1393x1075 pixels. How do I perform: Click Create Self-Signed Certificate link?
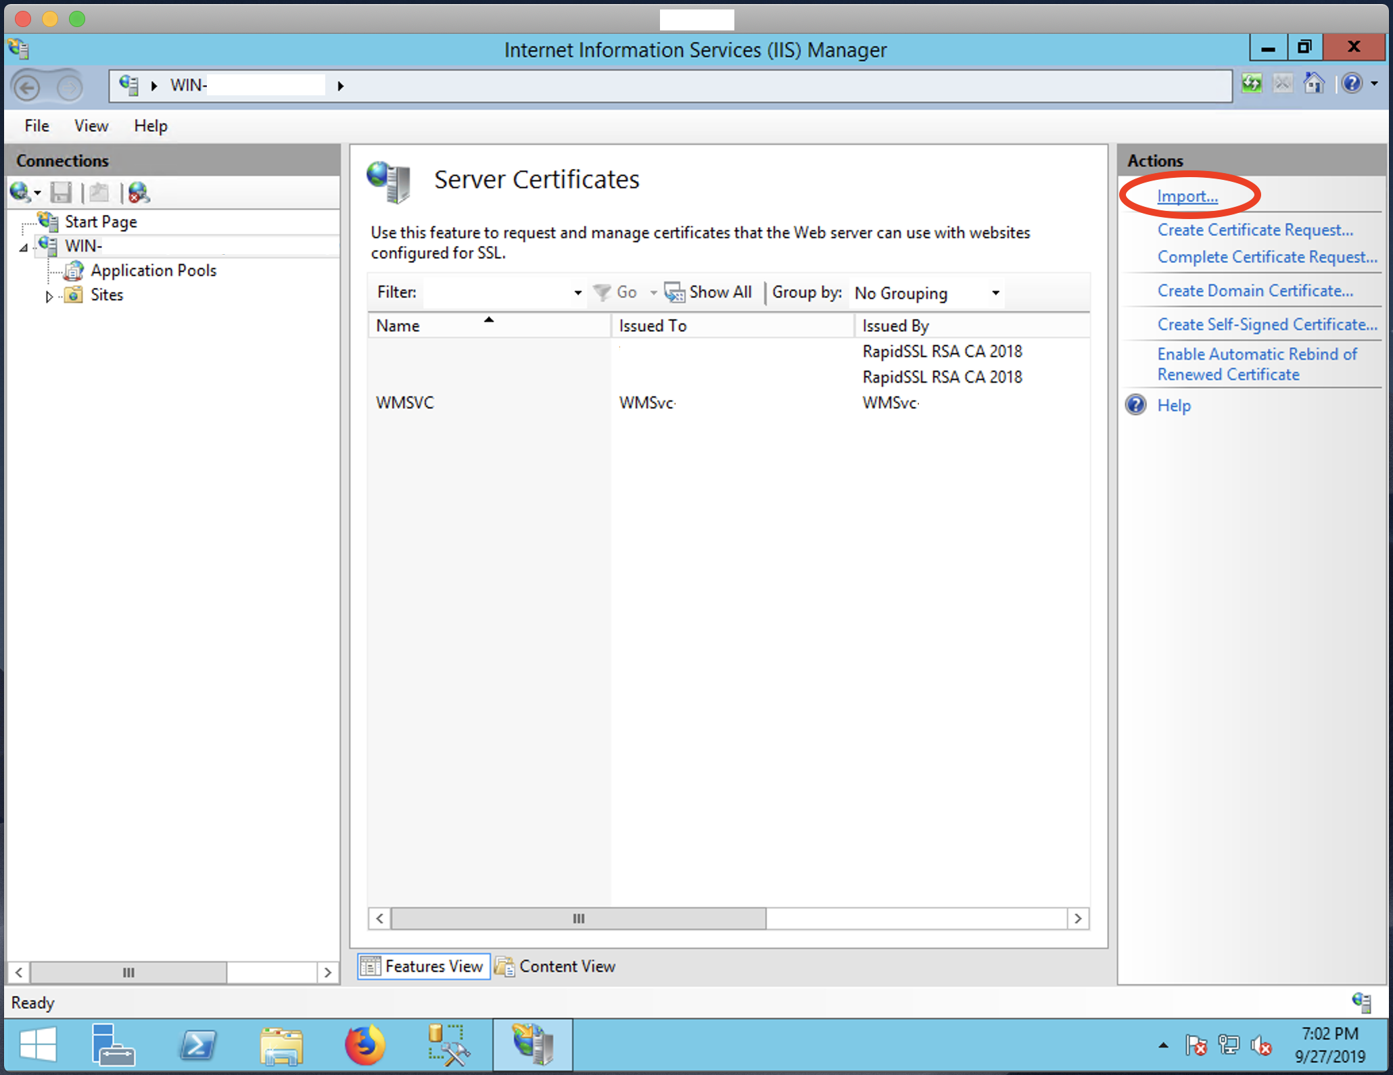point(1267,325)
